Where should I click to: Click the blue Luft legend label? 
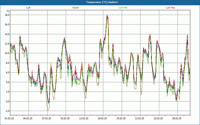coord(28,8)
